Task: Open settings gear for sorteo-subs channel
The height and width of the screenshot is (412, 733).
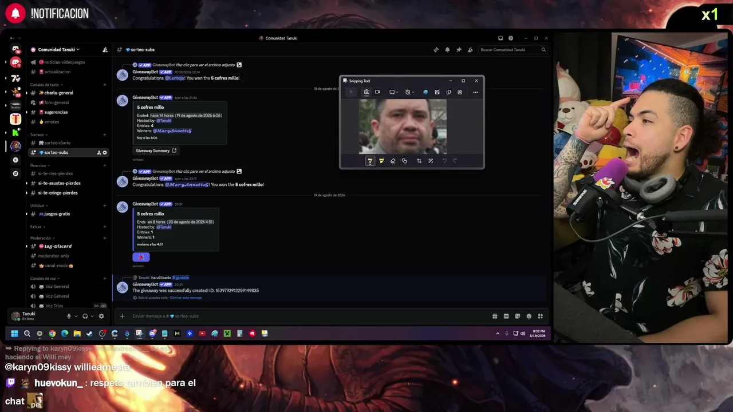Action: click(x=105, y=153)
